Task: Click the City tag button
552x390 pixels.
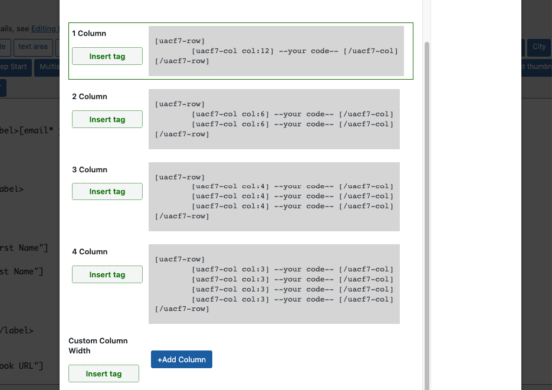Action: pos(538,47)
